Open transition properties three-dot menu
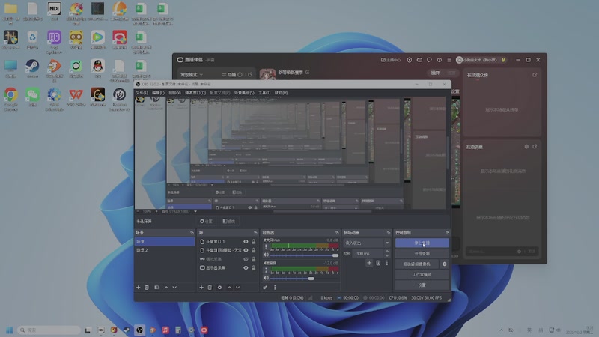The image size is (599, 337). [x=387, y=263]
